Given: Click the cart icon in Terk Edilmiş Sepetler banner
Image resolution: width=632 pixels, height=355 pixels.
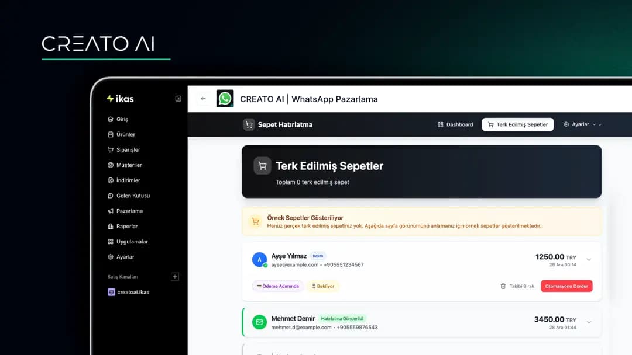Looking at the screenshot, I should pos(262,166).
